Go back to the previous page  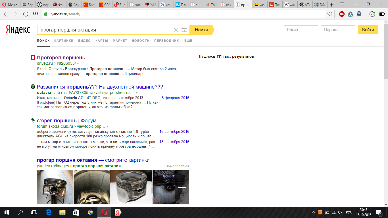click(6, 14)
